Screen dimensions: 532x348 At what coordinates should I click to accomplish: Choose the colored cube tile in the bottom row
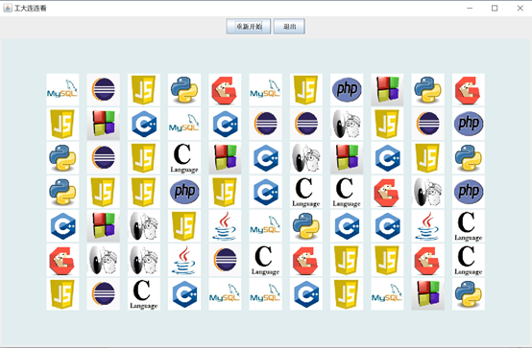tap(427, 293)
